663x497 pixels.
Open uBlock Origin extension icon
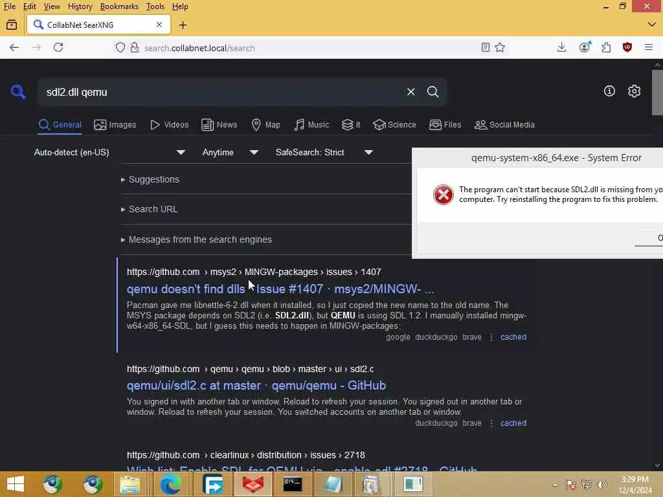(627, 48)
